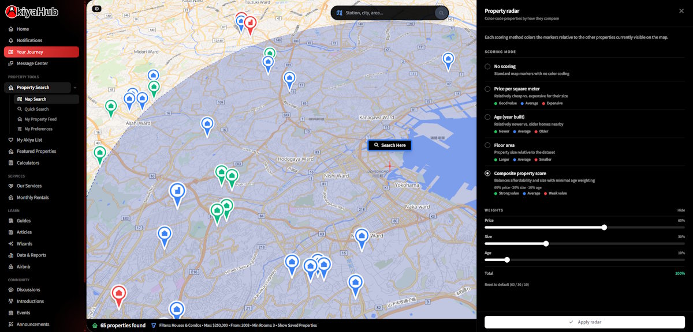Click the Articles icon
693x332 pixels.
tap(11, 232)
